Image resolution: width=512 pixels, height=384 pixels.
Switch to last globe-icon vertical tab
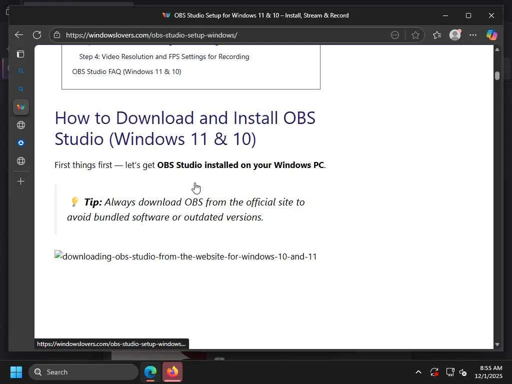coord(21,161)
